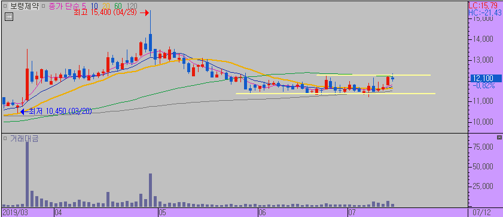Click the 25,000 volume axis label
503x217 pixels.
[483, 187]
